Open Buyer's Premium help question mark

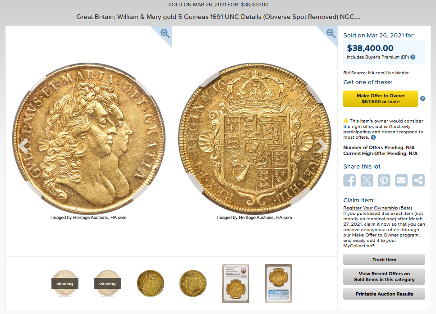(413, 57)
